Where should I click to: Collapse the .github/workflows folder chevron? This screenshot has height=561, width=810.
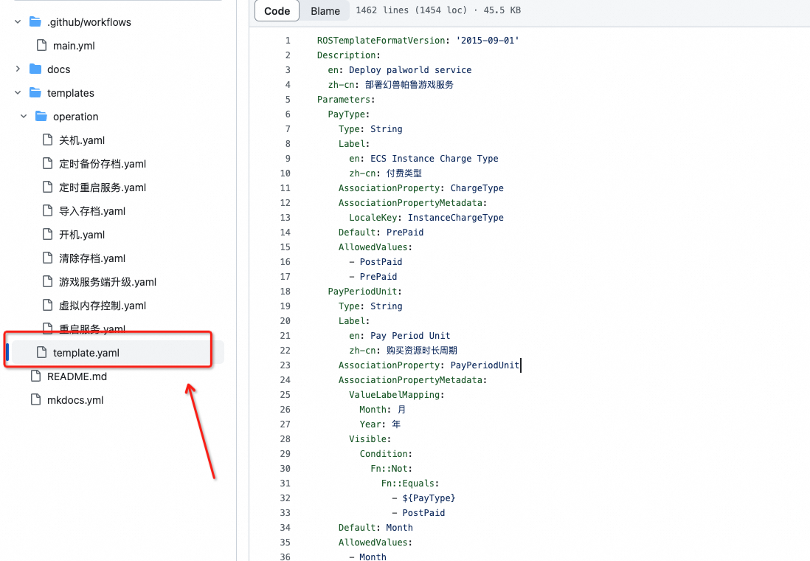[18, 22]
